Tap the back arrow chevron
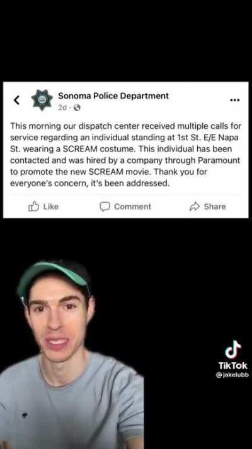This screenshot has height=449, width=252. coord(16,100)
